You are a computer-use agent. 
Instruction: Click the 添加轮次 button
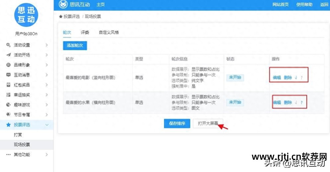[75, 45]
